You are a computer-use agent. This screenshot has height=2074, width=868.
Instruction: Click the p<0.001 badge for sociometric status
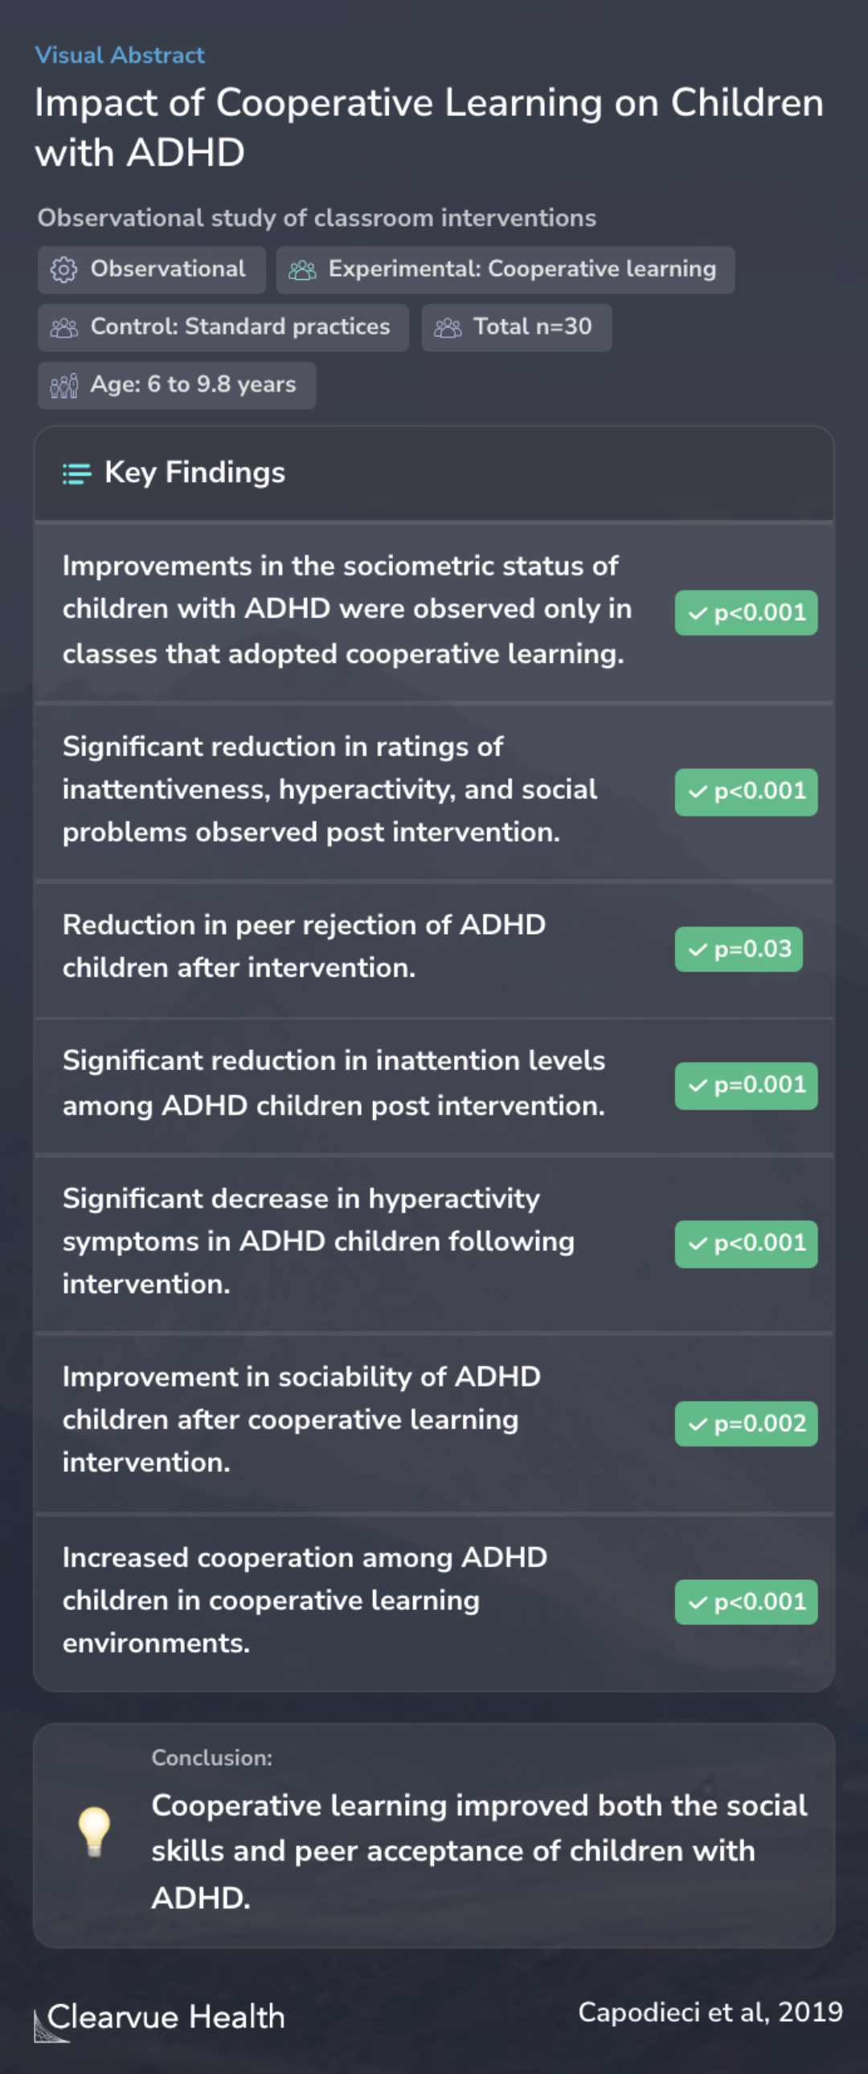[x=746, y=613]
